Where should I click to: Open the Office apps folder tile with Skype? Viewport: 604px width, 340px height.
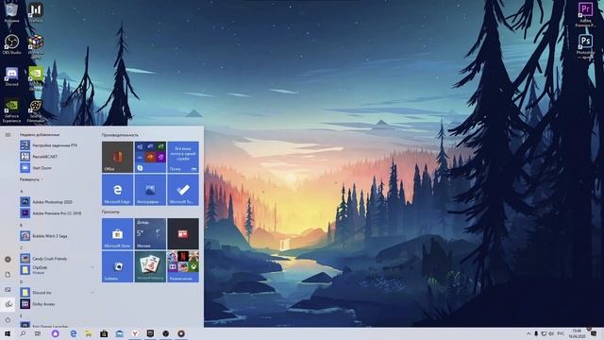tap(150, 157)
